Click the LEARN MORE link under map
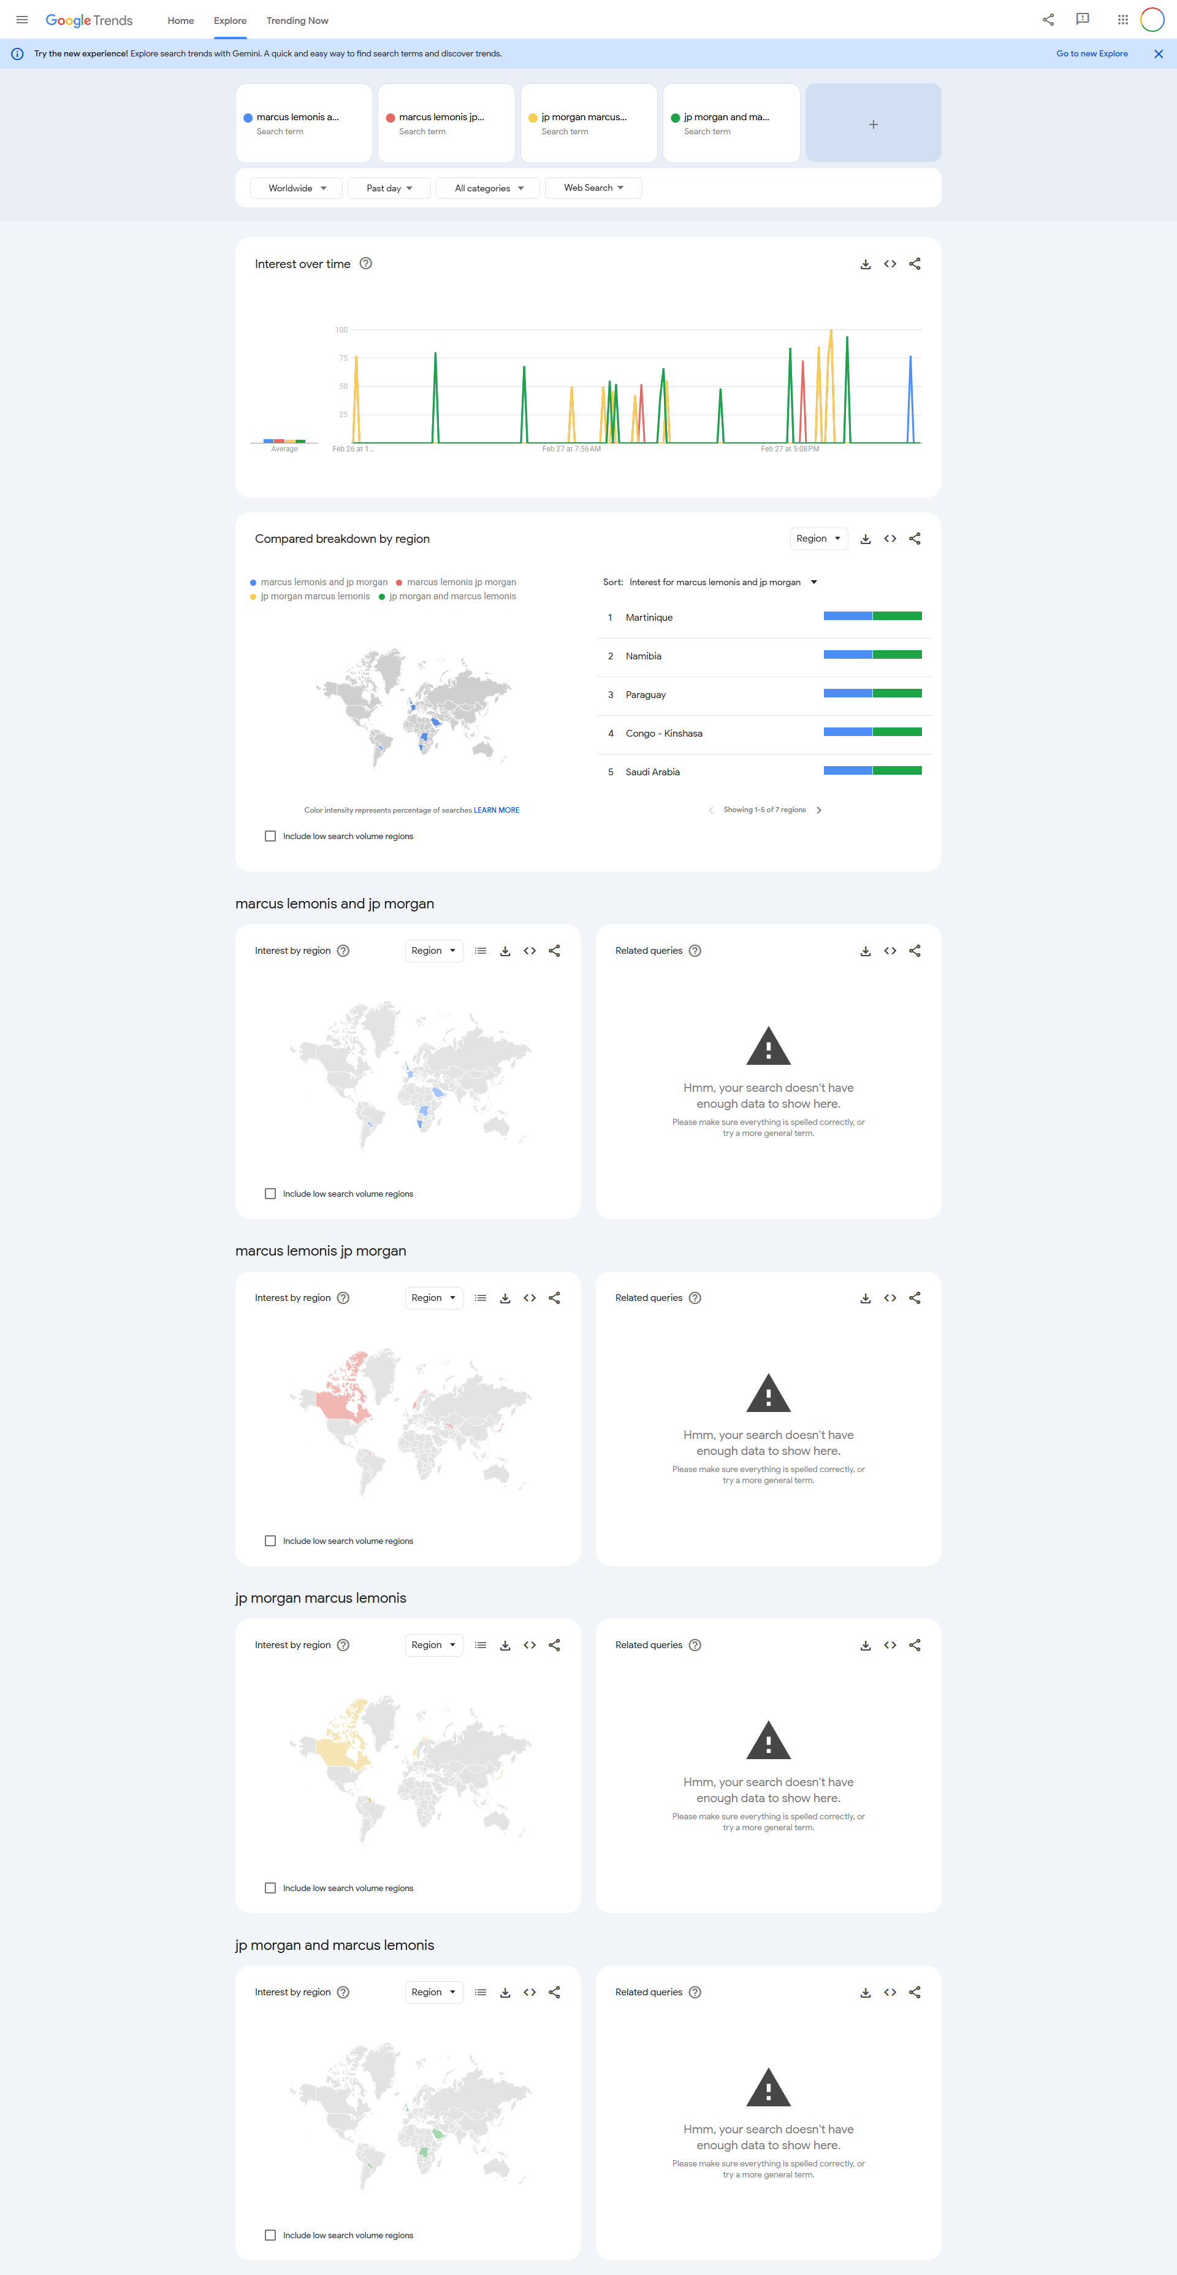 496,810
